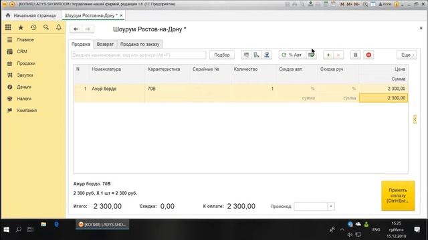Open History clock icon
Screen dimensions: 428x240
[x=33, y=27]
